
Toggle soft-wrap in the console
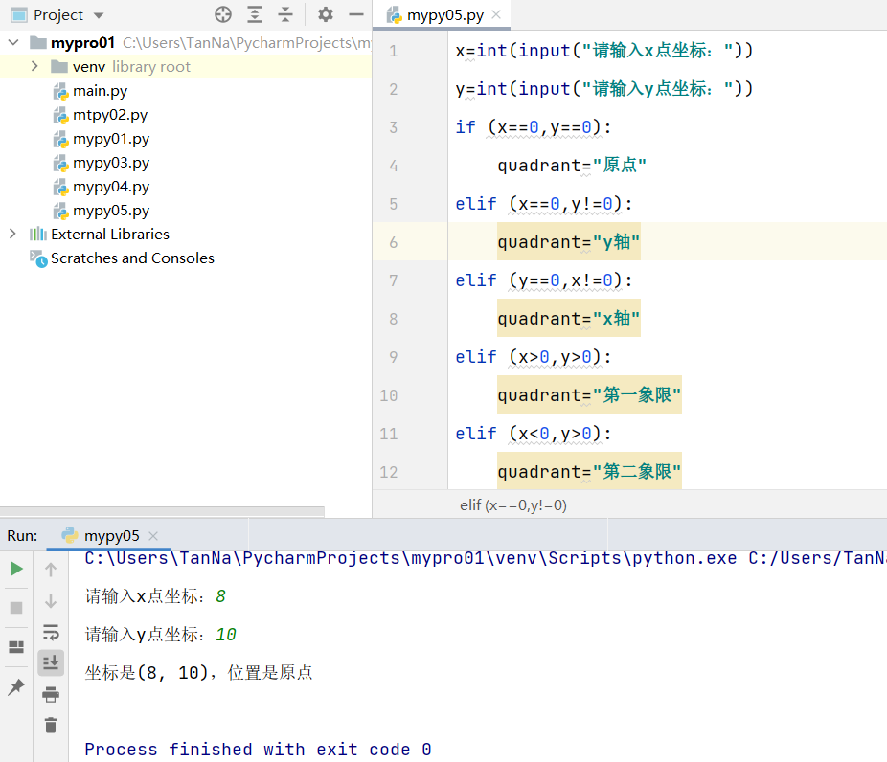(51, 632)
